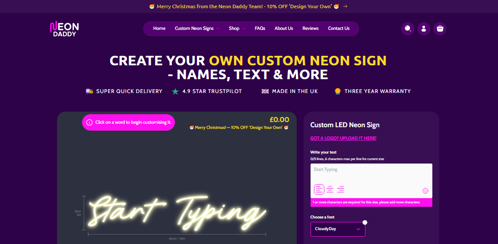The width and height of the screenshot is (498, 244).
Task: Click the arrow on the Christmas banner
Action: (x=345, y=6)
